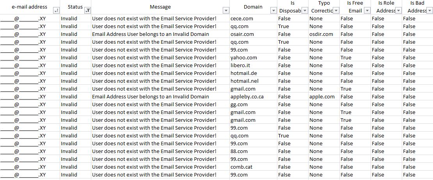
Task: Select the hotmail.de domain cell
Action: (x=253, y=73)
